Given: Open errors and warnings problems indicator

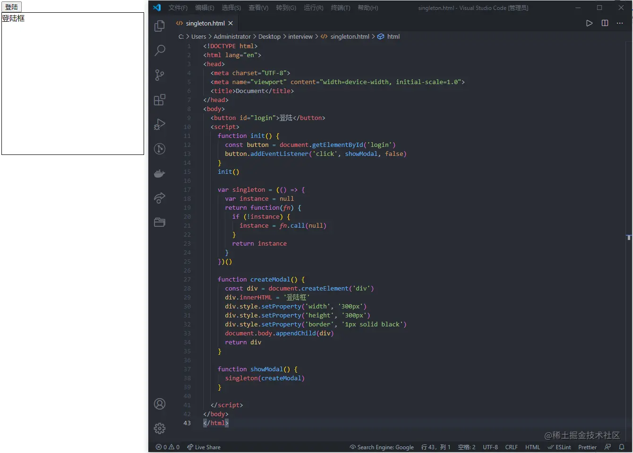Looking at the screenshot, I should pos(168,447).
